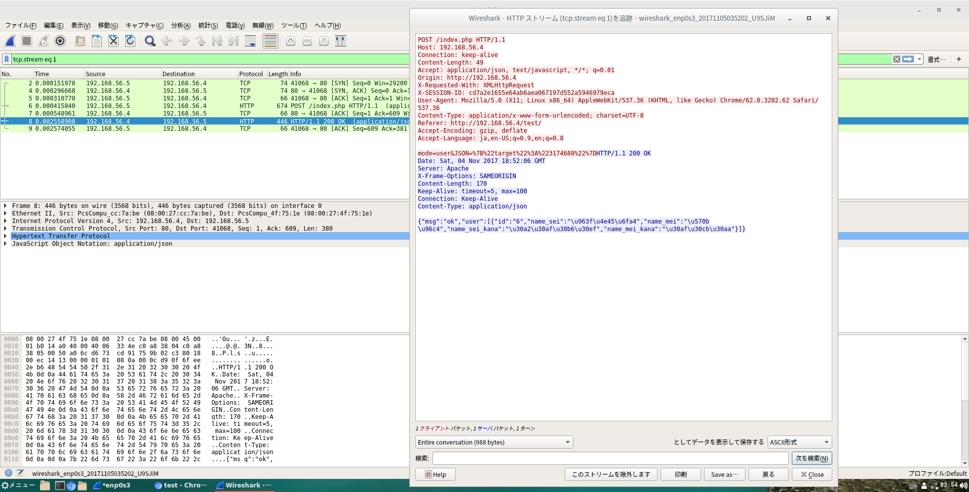Apply the display filter with the arrow button
969x492 pixels.
click(x=908, y=59)
